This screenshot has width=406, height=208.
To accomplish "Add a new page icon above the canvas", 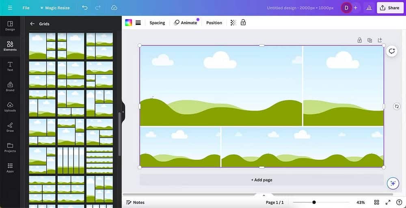I will [x=380, y=40].
